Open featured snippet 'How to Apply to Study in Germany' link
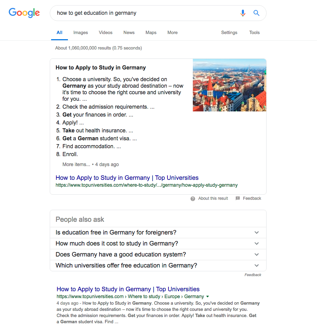Viewport: 317px width, 327px height. pos(127,178)
